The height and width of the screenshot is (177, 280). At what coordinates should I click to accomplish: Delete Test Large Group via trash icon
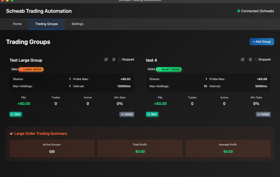pos(114,60)
